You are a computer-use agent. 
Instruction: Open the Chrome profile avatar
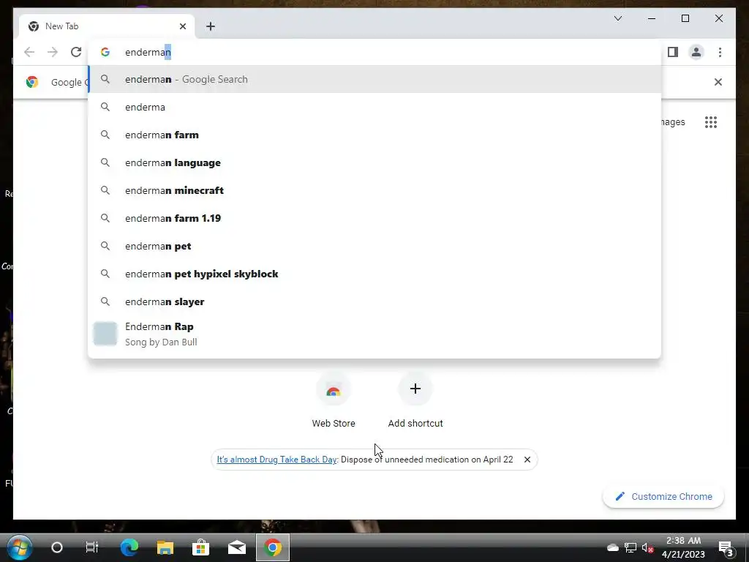click(x=696, y=52)
